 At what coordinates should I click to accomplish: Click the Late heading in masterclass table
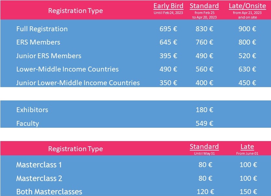(247, 147)
